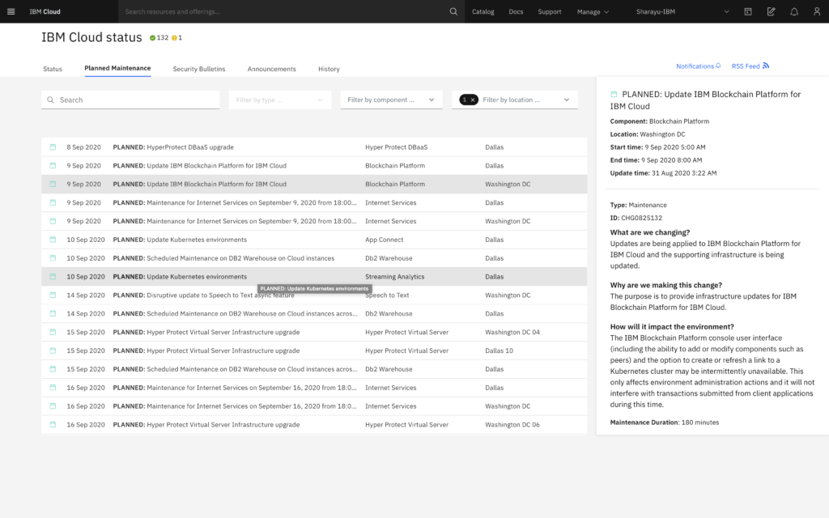The width and height of the screenshot is (829, 518).
Task: Click the 'Dallas 10' location cell
Action: (499, 350)
